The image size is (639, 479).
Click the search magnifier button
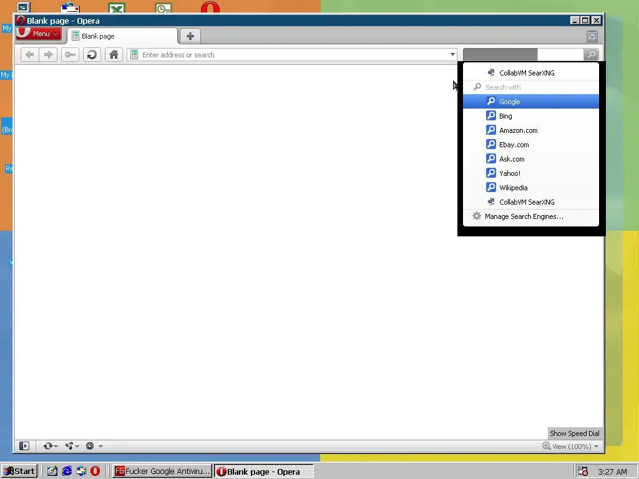591,54
